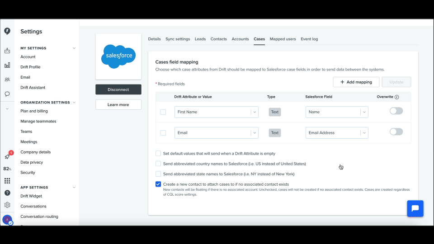Switch to the Event log tab
This screenshot has height=244, width=434.
pyautogui.click(x=309, y=39)
